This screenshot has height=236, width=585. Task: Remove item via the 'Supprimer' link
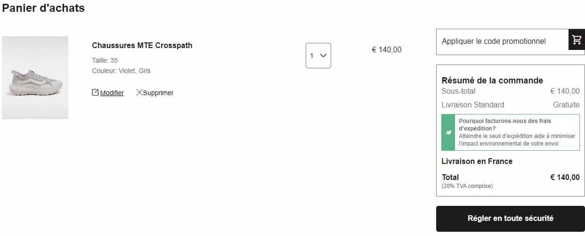click(x=158, y=93)
